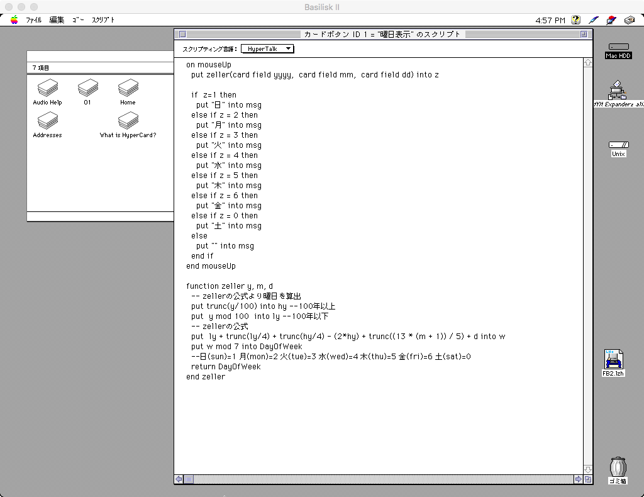Click the scroll-up arrow of the script editor
This screenshot has width=644, height=497.
click(588, 62)
